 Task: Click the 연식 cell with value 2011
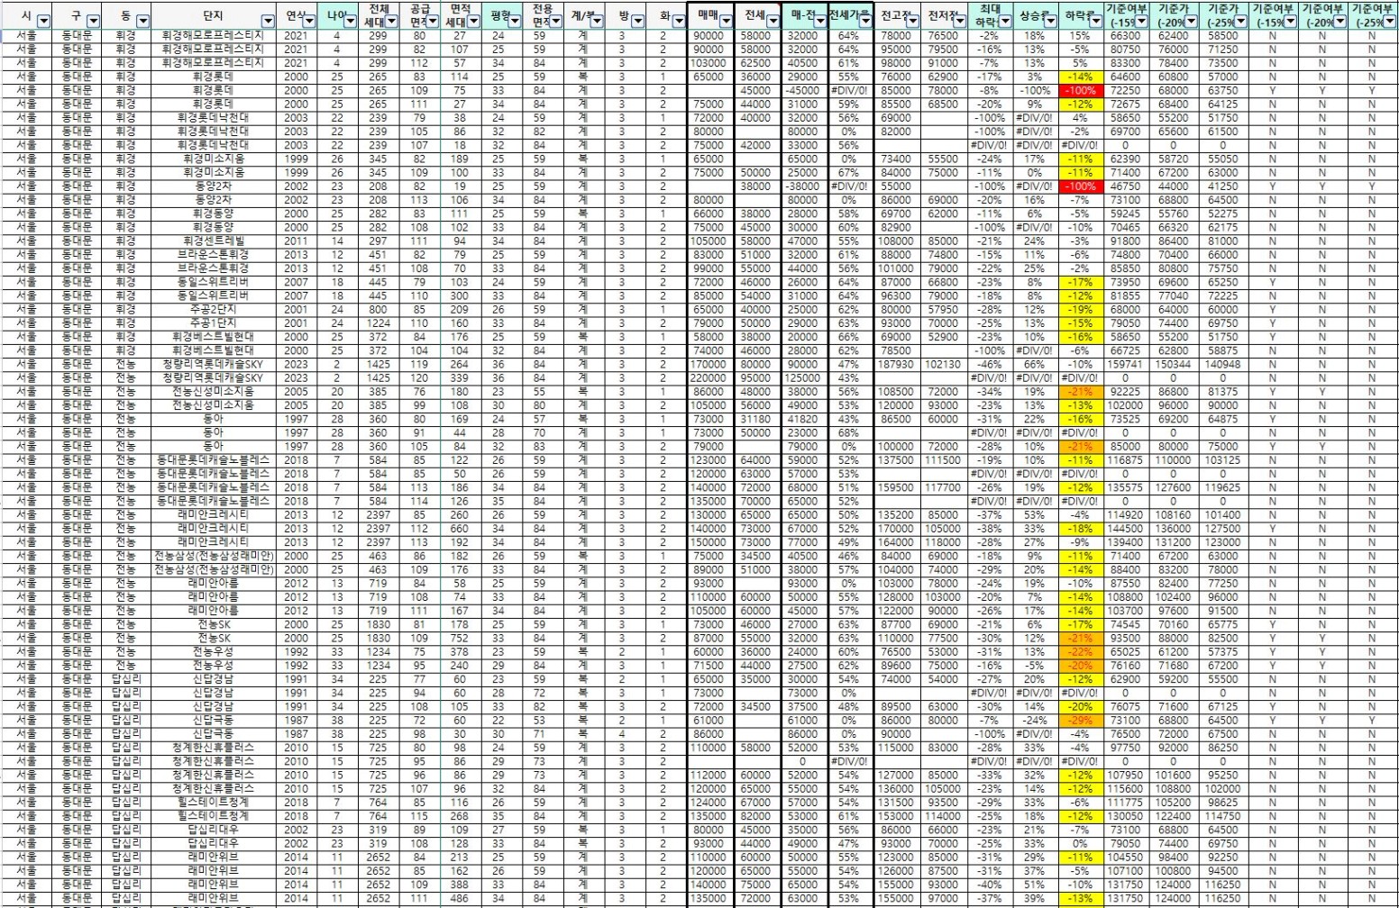pos(296,241)
